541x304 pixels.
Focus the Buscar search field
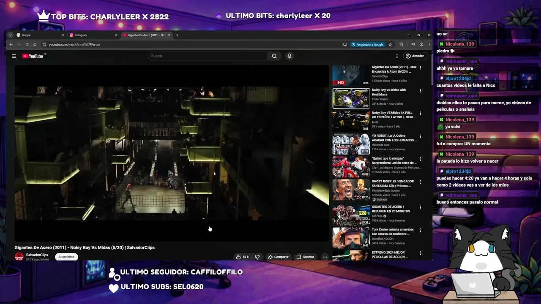coord(208,56)
